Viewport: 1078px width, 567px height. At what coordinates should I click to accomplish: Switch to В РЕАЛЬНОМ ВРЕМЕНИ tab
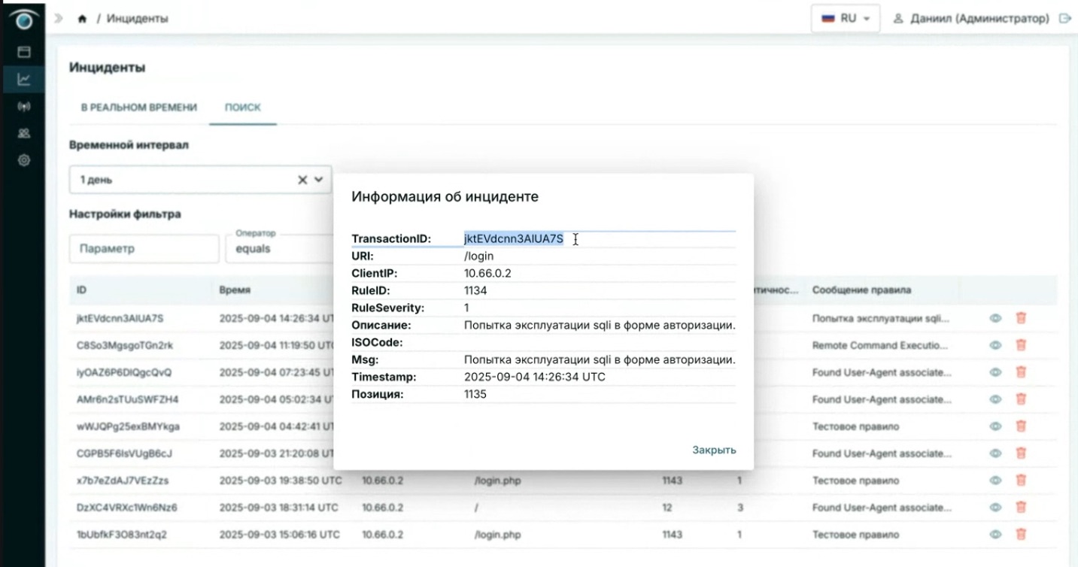[139, 108]
